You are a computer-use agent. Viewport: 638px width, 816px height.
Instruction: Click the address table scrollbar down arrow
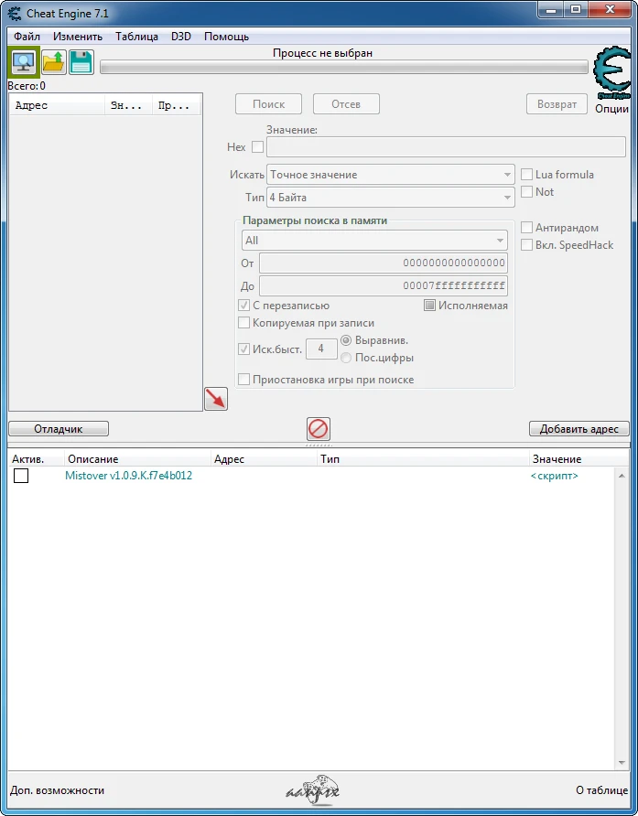[x=622, y=763]
